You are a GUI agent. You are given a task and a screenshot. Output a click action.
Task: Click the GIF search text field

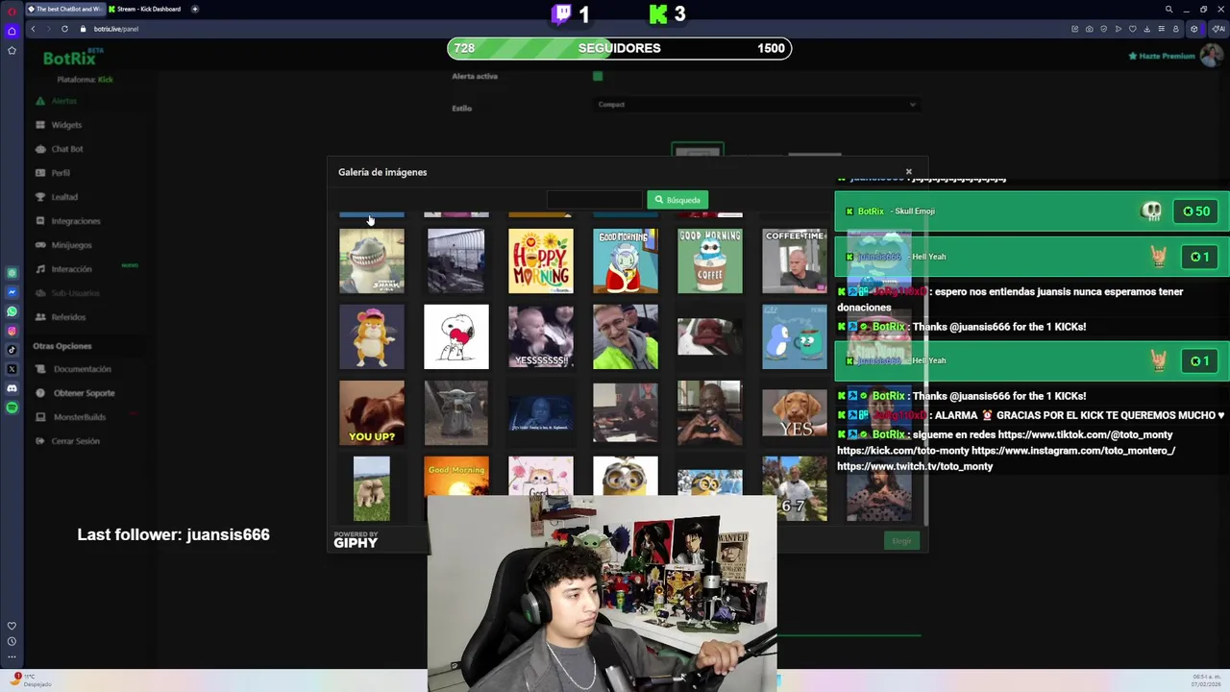coord(594,200)
